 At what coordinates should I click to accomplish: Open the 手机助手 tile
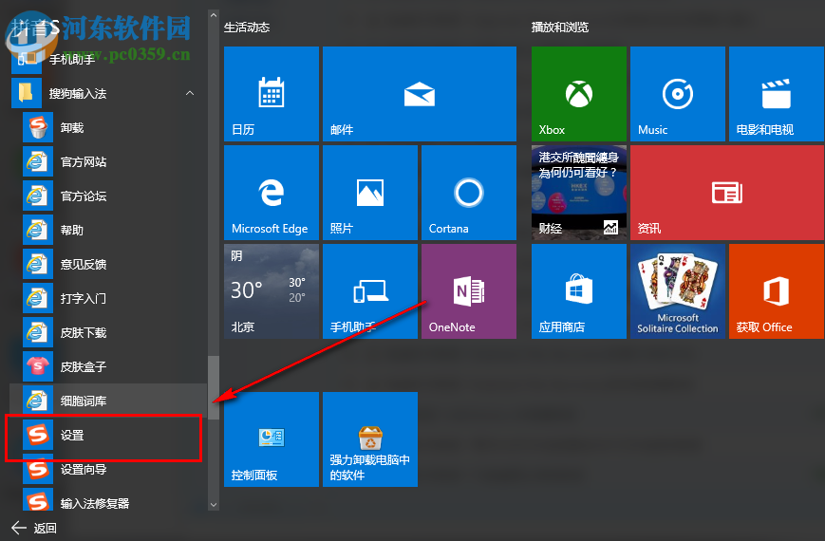click(370, 291)
